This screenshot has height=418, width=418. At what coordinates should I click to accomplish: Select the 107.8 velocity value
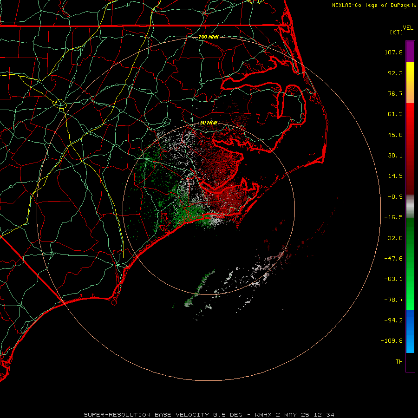tap(393, 52)
